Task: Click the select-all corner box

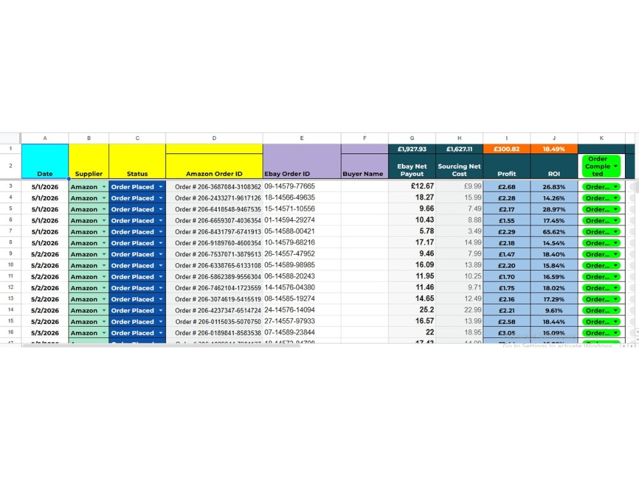Action: click(10, 138)
